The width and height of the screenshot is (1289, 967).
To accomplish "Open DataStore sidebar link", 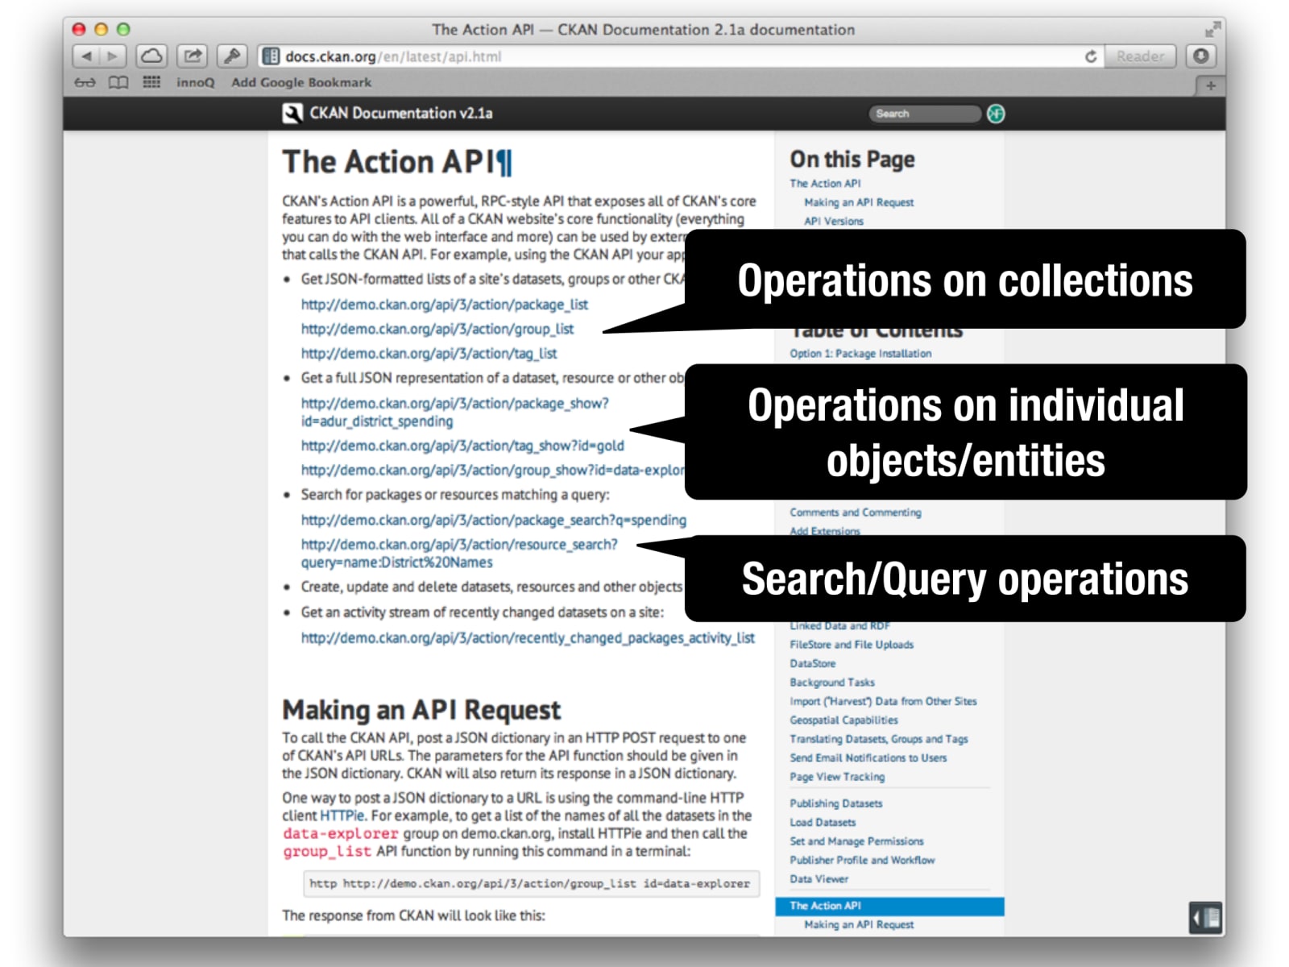I will (813, 663).
